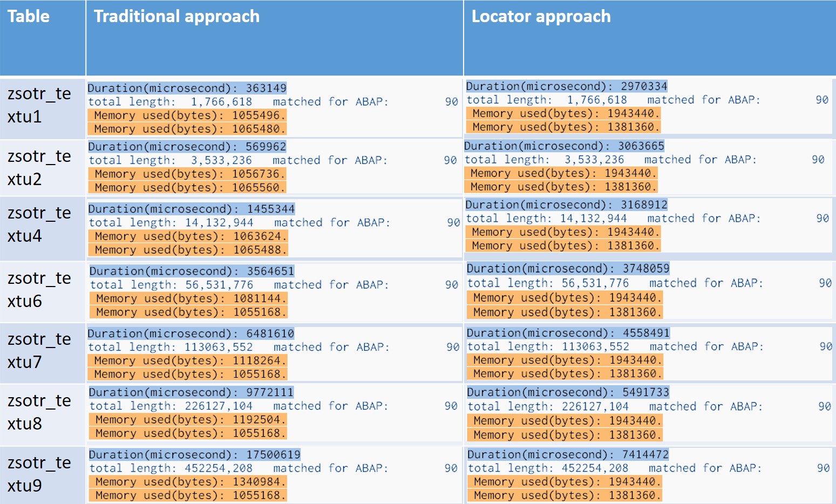Select the zsotr_textu6 table name cell

tap(43, 292)
